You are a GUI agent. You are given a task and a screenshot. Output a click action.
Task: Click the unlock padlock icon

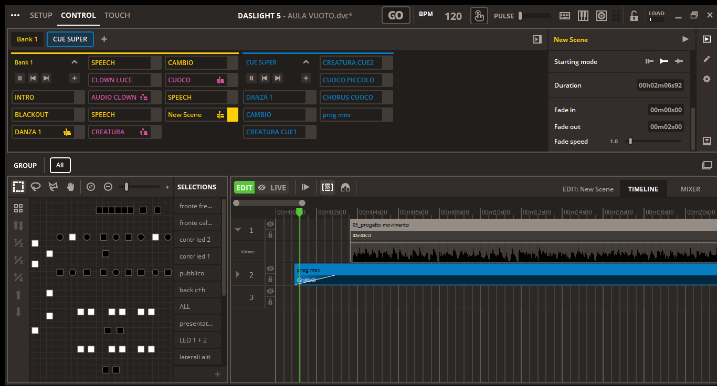coord(634,16)
